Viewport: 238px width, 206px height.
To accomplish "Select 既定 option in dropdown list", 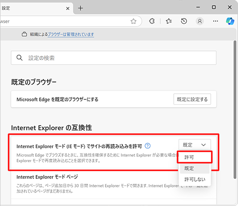I will (x=195, y=168).
